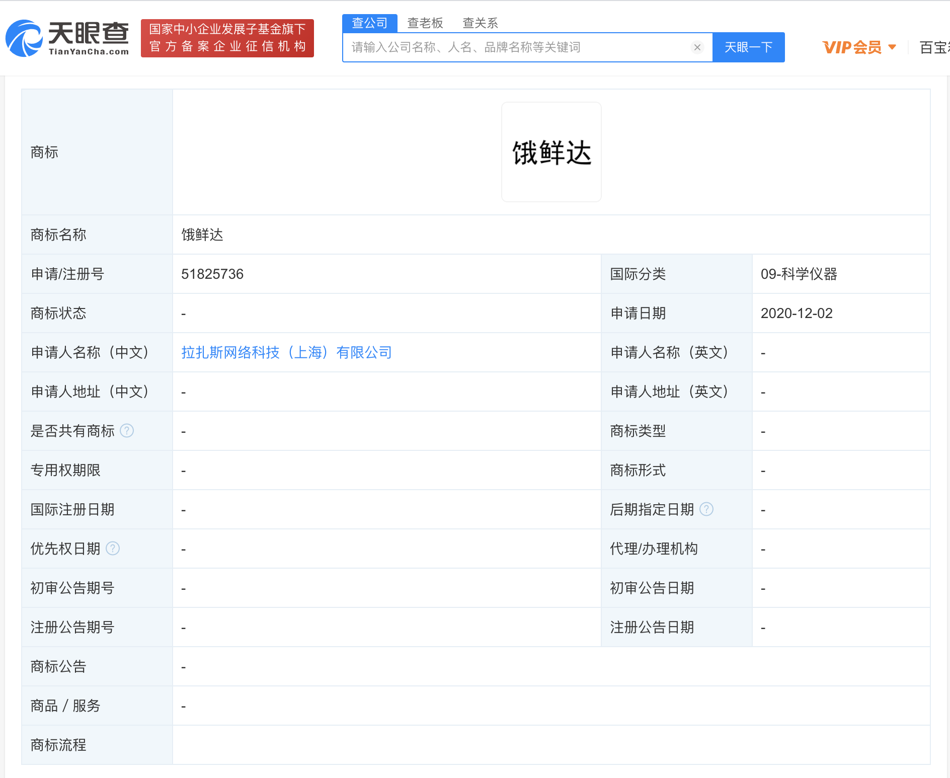Clear search box with the × icon

click(697, 47)
